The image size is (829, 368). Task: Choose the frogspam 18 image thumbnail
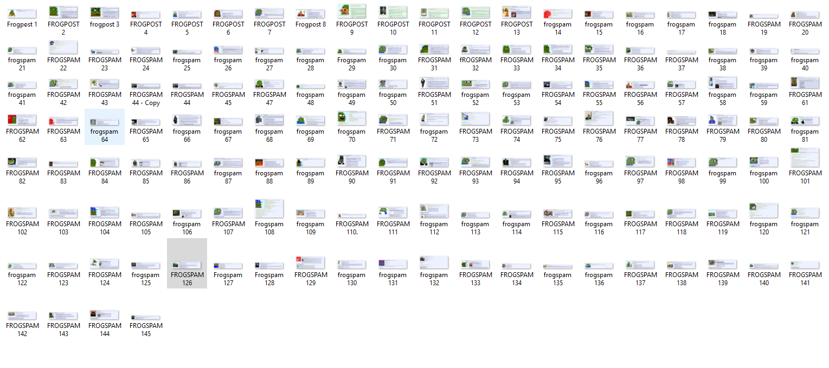click(723, 15)
